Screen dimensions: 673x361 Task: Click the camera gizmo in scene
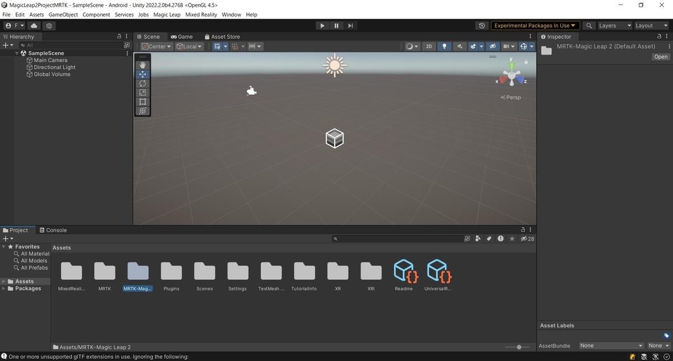point(251,91)
